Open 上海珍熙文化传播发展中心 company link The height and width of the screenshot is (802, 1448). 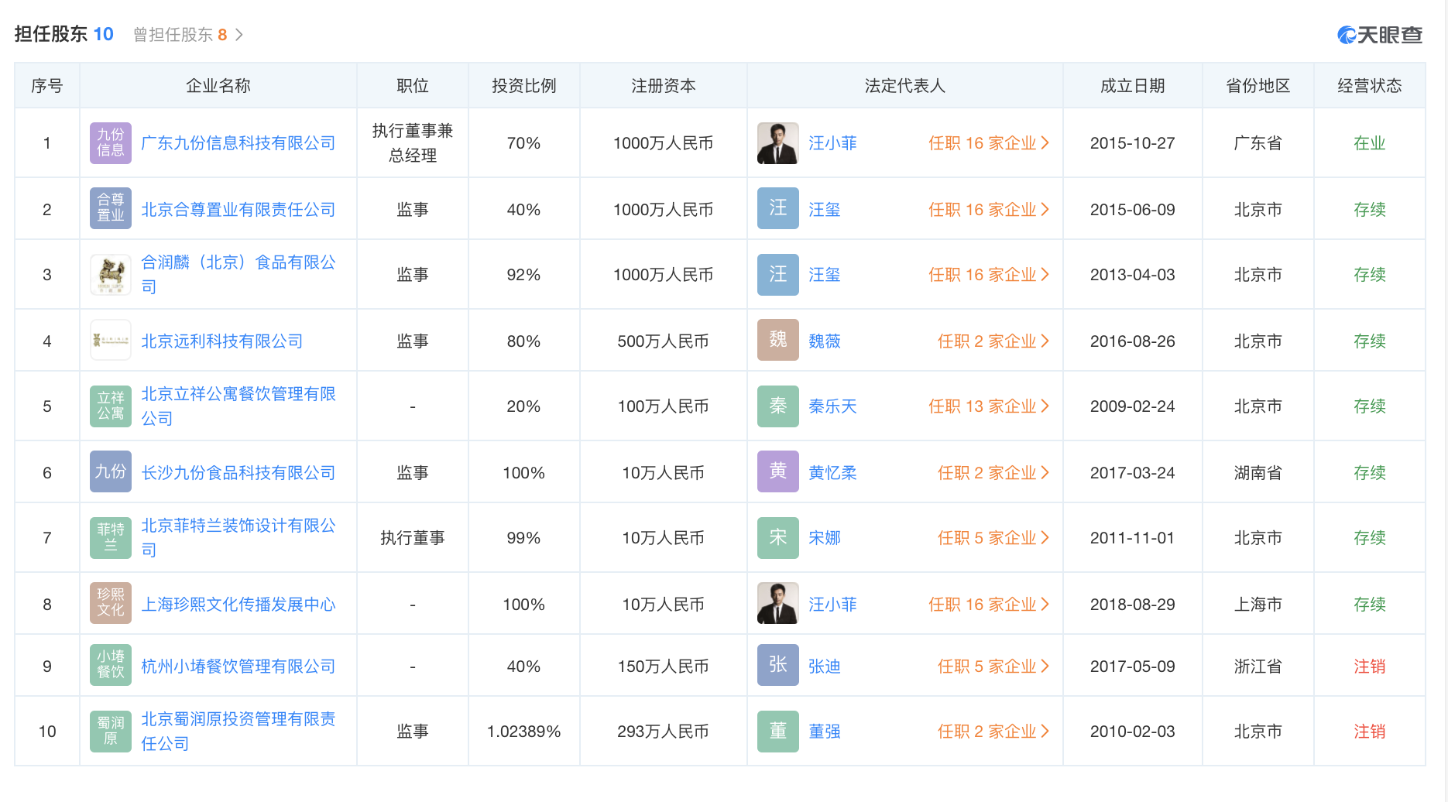[238, 605]
